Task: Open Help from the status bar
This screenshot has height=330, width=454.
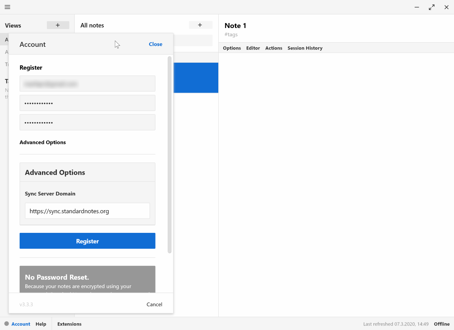Action: click(x=41, y=324)
